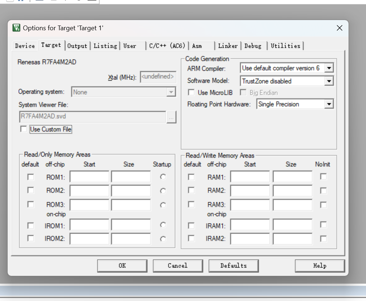Open the Linker tab
Image resolution: width=366 pixels, height=301 pixels.
[228, 46]
